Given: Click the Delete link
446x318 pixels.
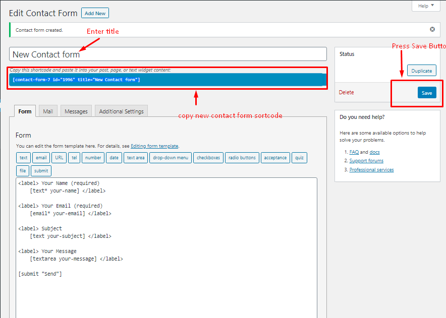Looking at the screenshot, I should click(346, 93).
